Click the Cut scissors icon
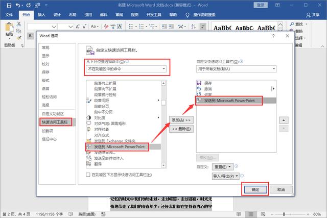Image resolution: width=327 pixels, height=218 pixels. point(19,24)
